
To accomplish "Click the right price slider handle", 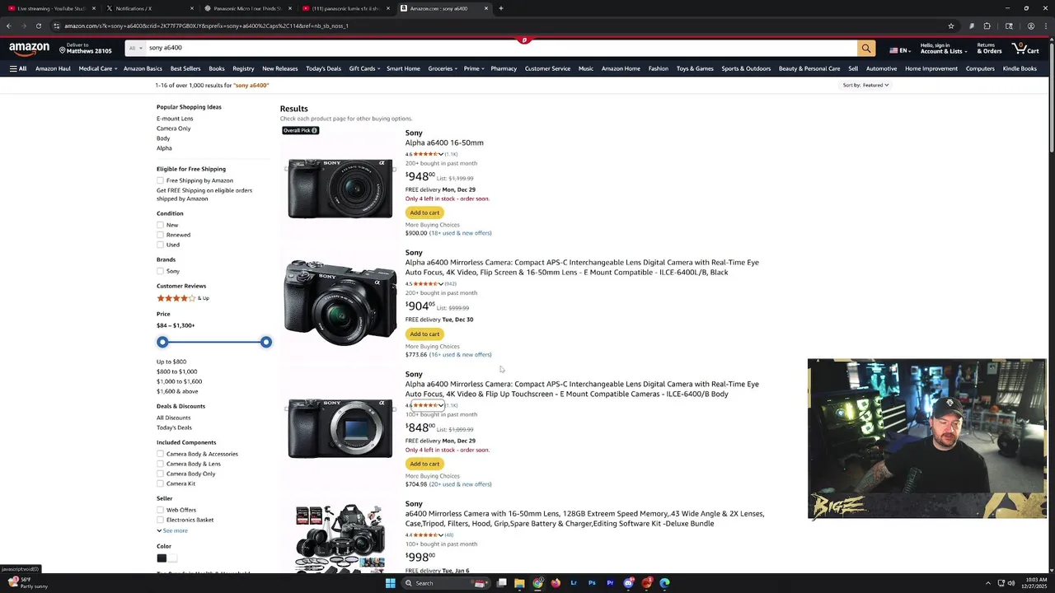I will [265, 342].
